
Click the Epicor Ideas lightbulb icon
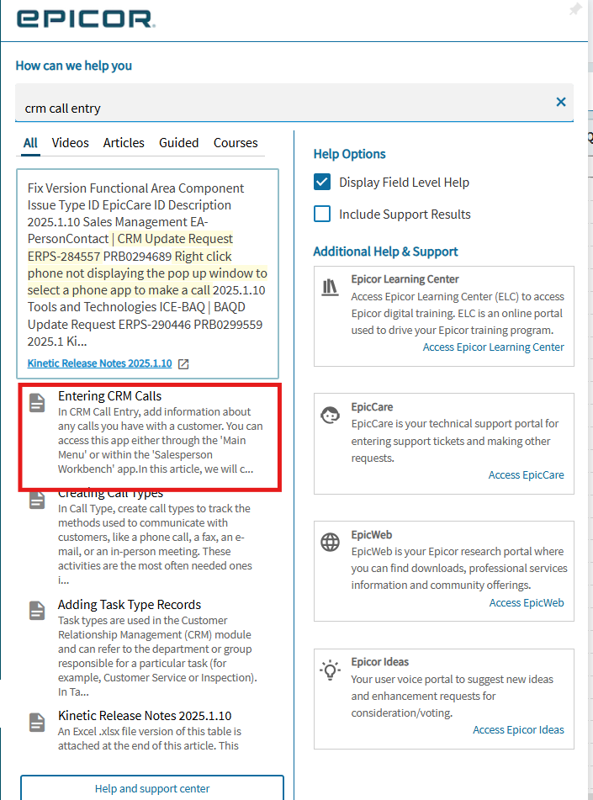coord(330,670)
